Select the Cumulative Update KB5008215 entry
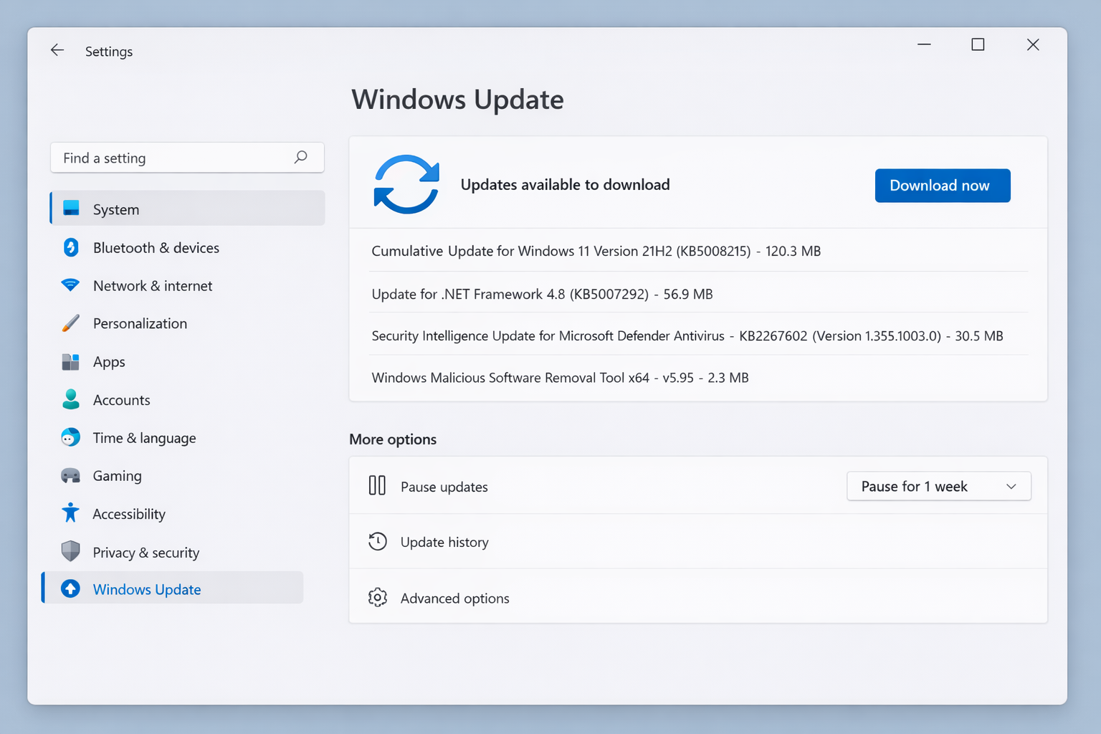This screenshot has width=1101, height=734. tap(698, 251)
